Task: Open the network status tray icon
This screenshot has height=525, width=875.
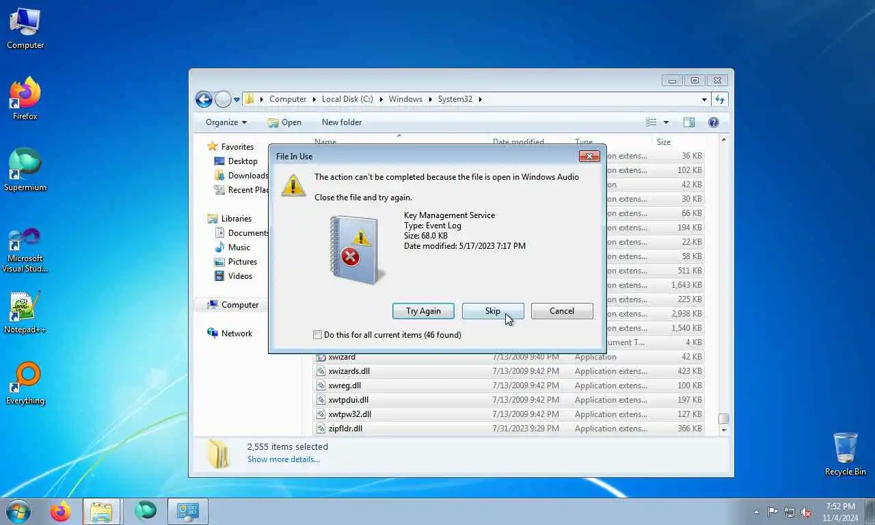Action: point(790,512)
